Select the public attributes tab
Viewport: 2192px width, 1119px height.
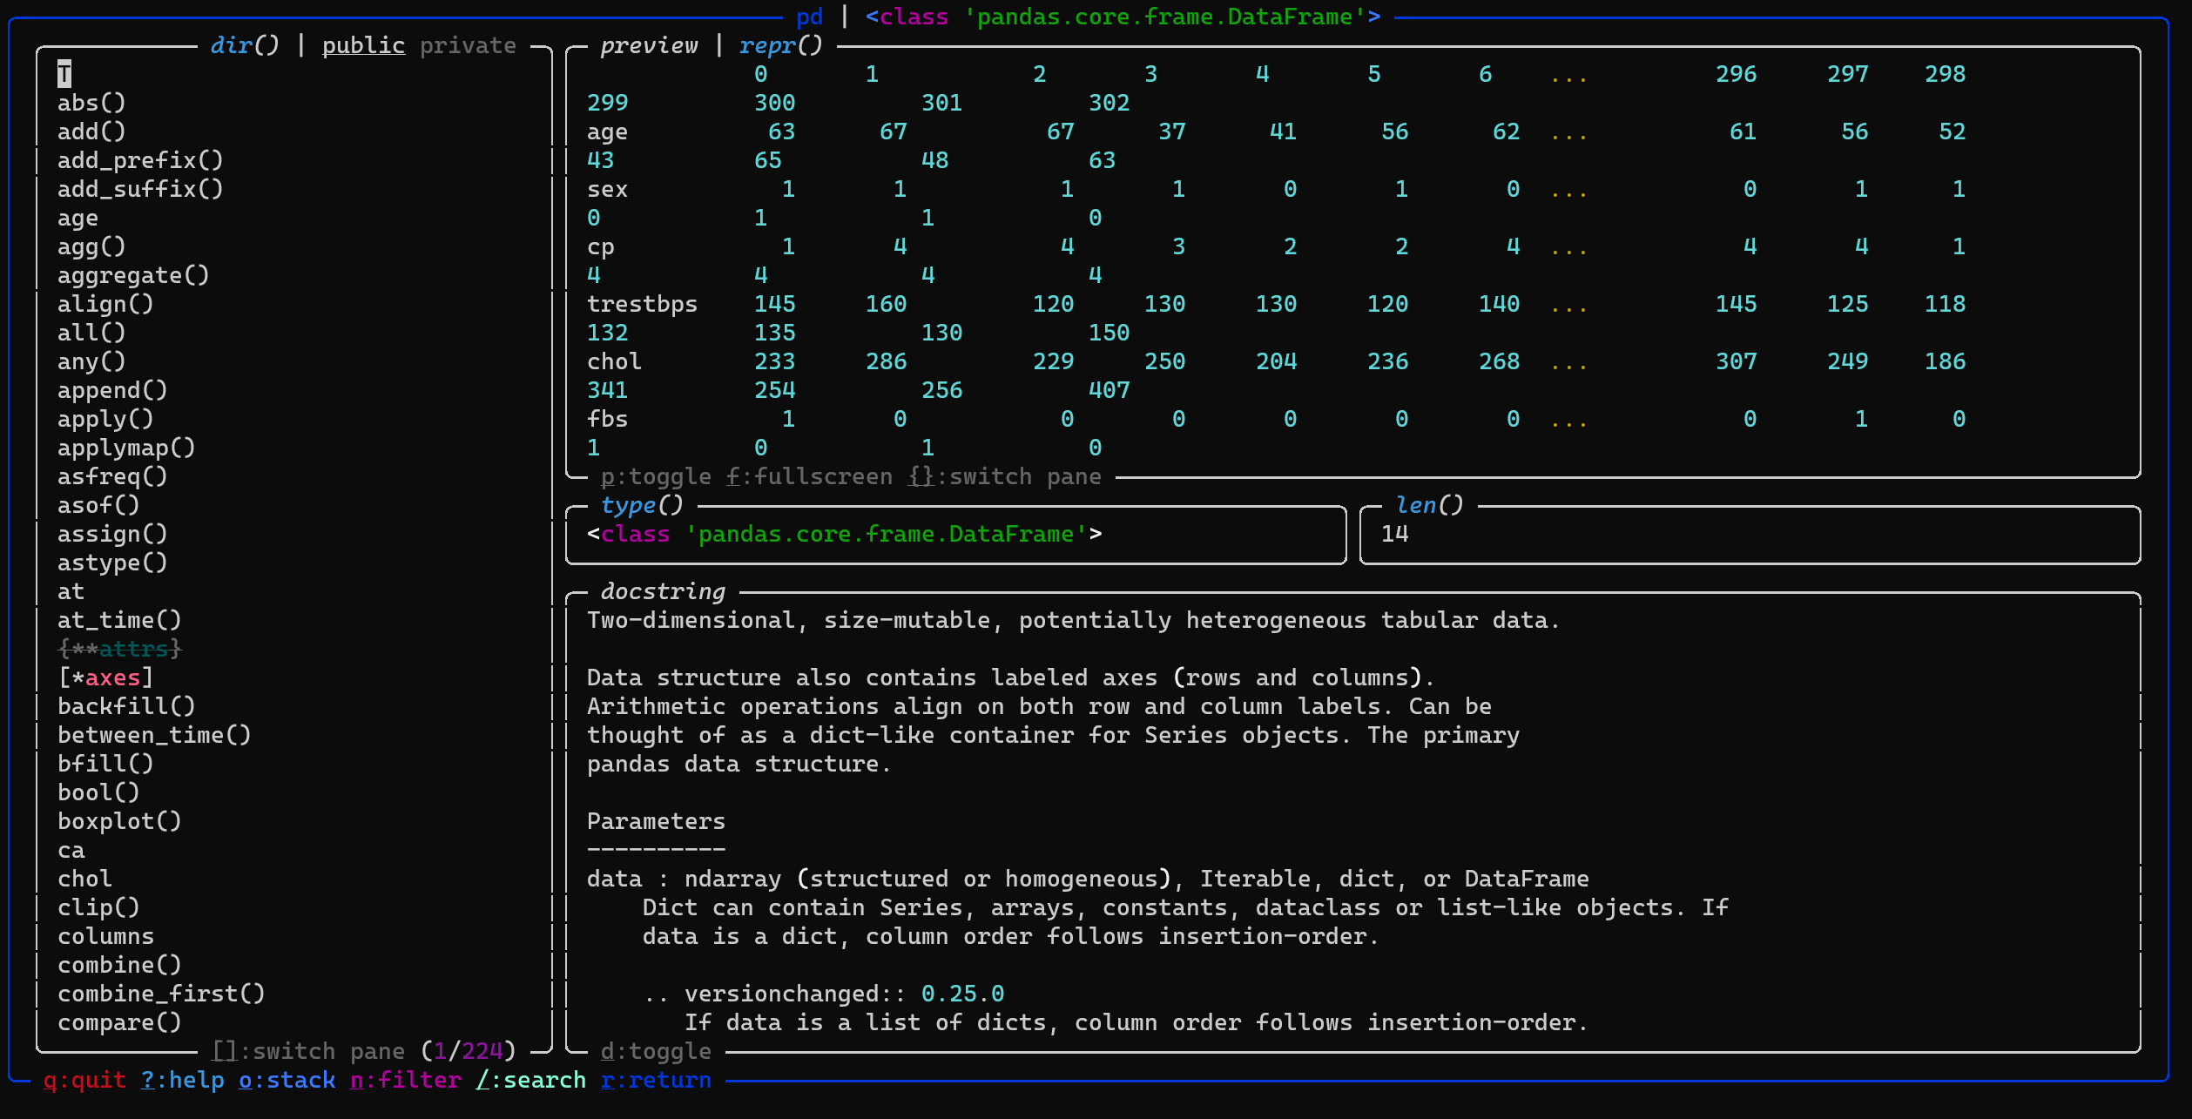[363, 45]
